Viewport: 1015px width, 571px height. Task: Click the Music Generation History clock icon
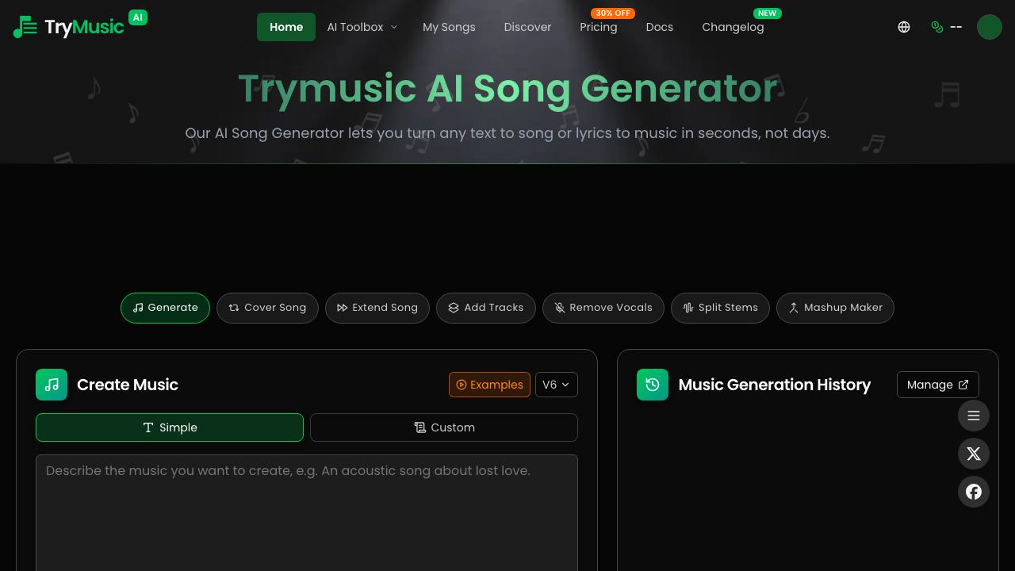pos(653,385)
